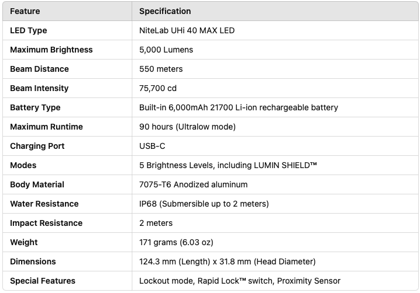Click the Specification column header
The image size is (420, 293).
165,11
